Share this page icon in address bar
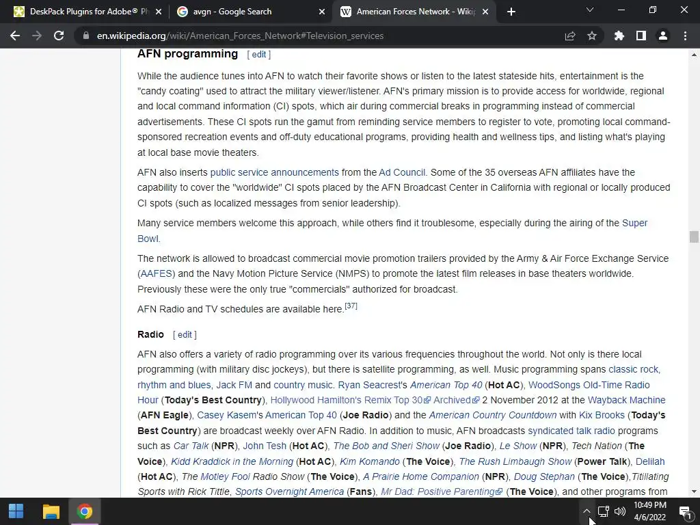700x525 pixels. coord(570,36)
